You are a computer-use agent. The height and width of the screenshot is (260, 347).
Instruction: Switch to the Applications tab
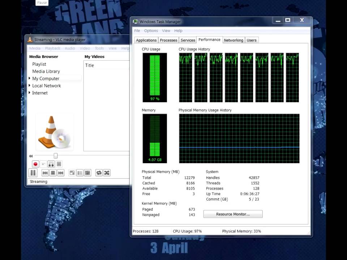click(x=146, y=40)
